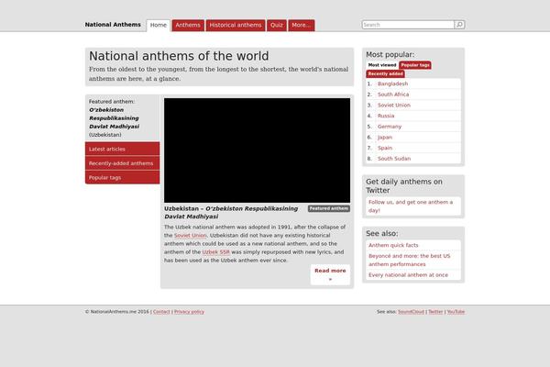Open the Quiz tab
The height and width of the screenshot is (367, 550).
(277, 26)
